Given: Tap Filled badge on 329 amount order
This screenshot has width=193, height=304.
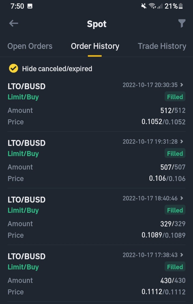Looking at the screenshot, I should click(x=175, y=210).
